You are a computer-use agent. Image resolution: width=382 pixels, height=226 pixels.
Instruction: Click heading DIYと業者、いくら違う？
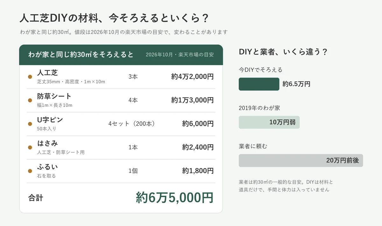[283, 52]
